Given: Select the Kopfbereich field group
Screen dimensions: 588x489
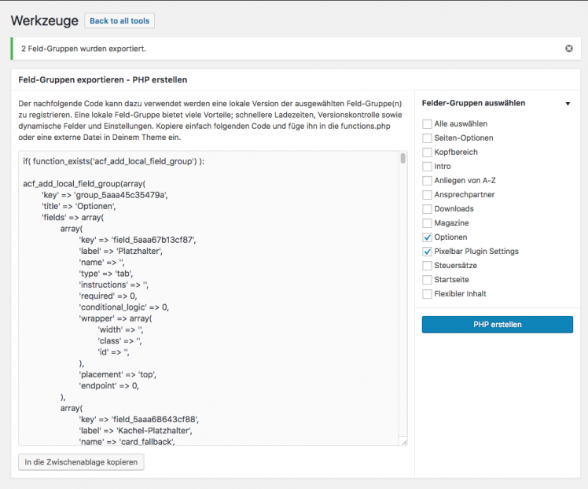Looking at the screenshot, I should 427,153.
